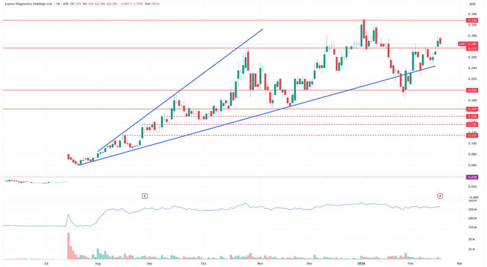Select the 0.165 red price label
487x267 pixels.
pos(472,109)
